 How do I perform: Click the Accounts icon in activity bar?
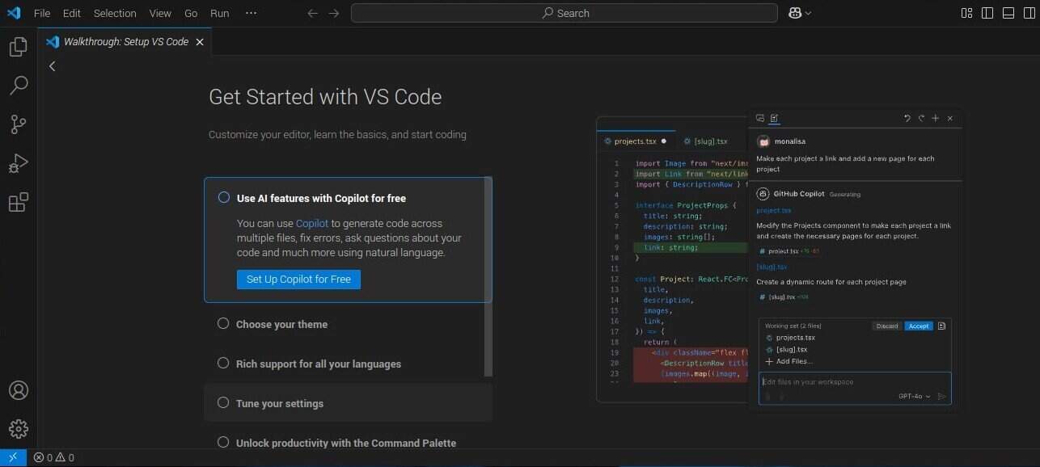(17, 390)
